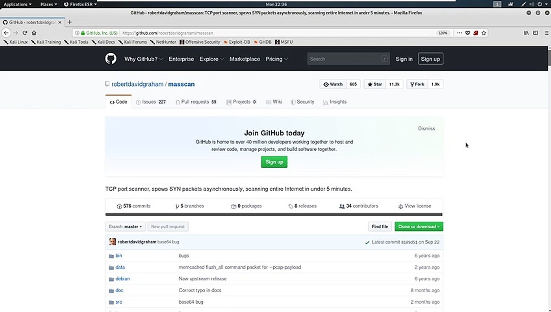Click the Find file button
Image resolution: width=551 pixels, height=312 pixels.
(380, 227)
